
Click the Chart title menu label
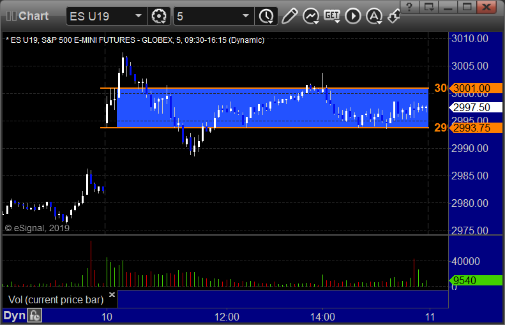tap(33, 16)
